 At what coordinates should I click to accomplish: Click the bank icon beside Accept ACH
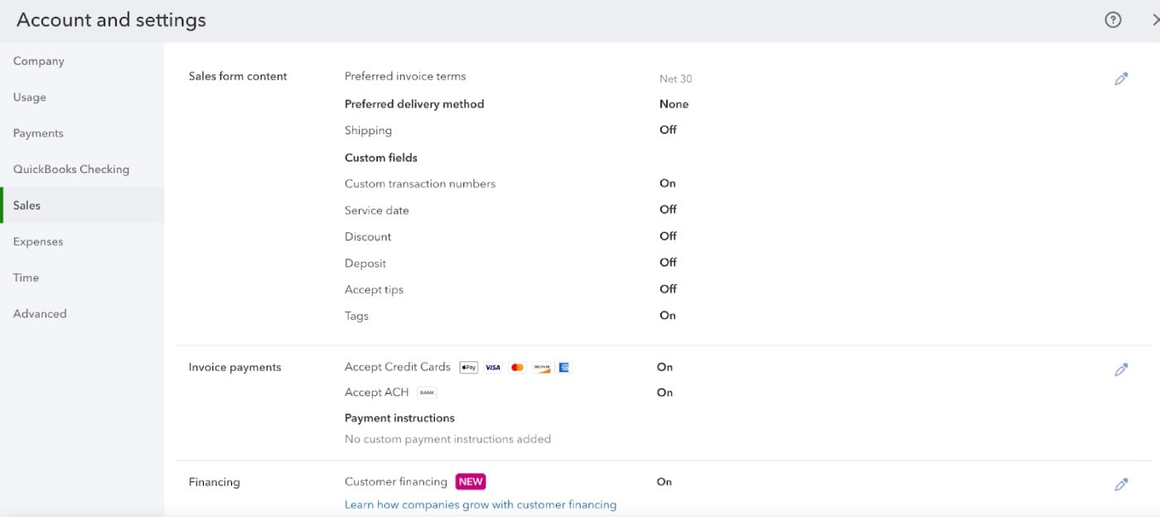[427, 393]
